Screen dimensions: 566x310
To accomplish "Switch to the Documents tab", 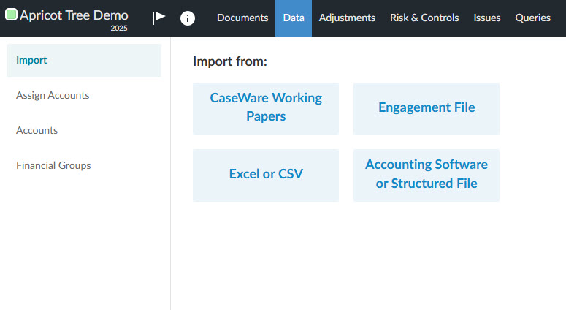I will click(x=242, y=18).
